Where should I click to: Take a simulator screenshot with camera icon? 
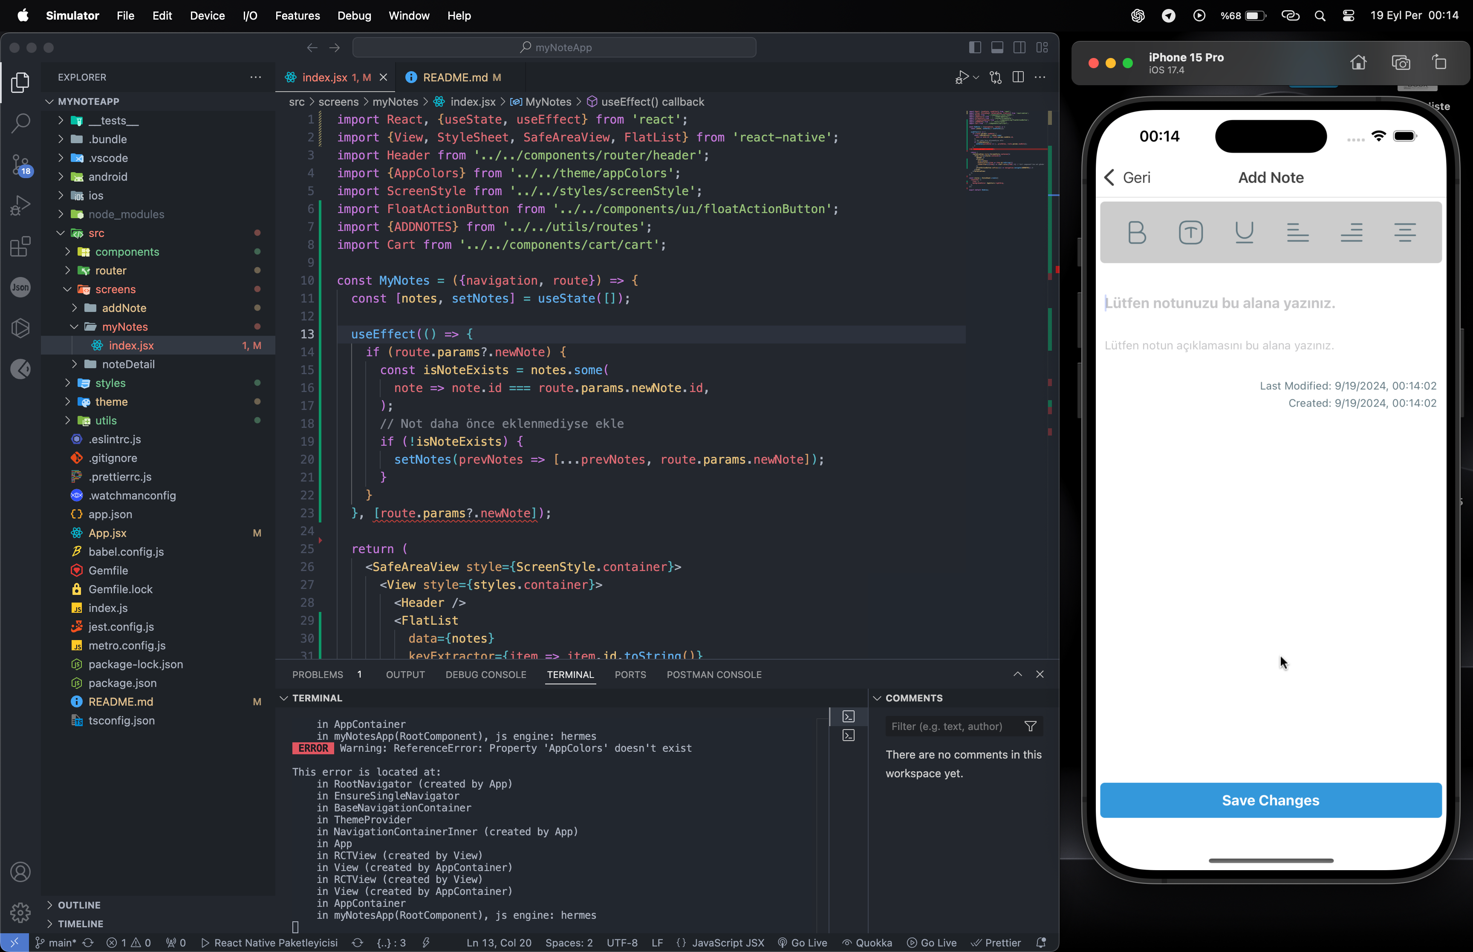pos(1401,63)
